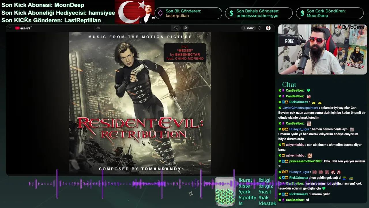Click the !hak command text
Image resolution: width=369 pixels, height=208 pixels.
tap(263, 198)
